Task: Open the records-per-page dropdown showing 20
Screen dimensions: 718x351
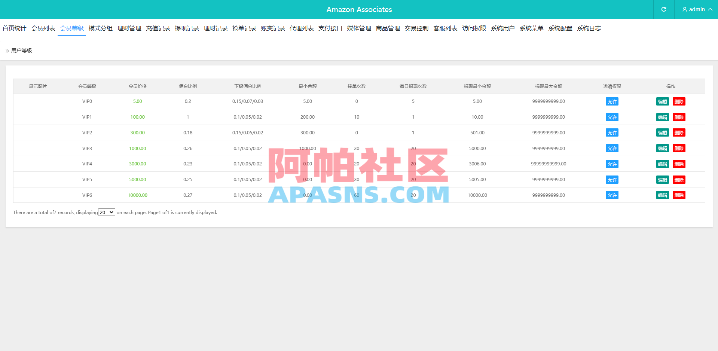Action: point(106,212)
